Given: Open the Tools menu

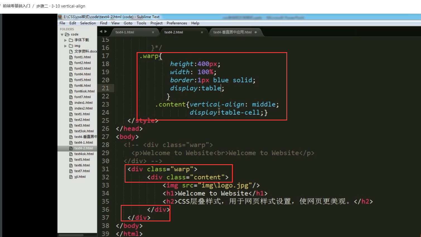Looking at the screenshot, I should (141, 23).
